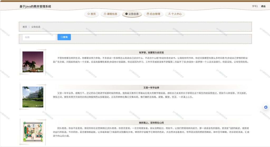Click the floating blue chat assistant icon

[x=266, y=107]
